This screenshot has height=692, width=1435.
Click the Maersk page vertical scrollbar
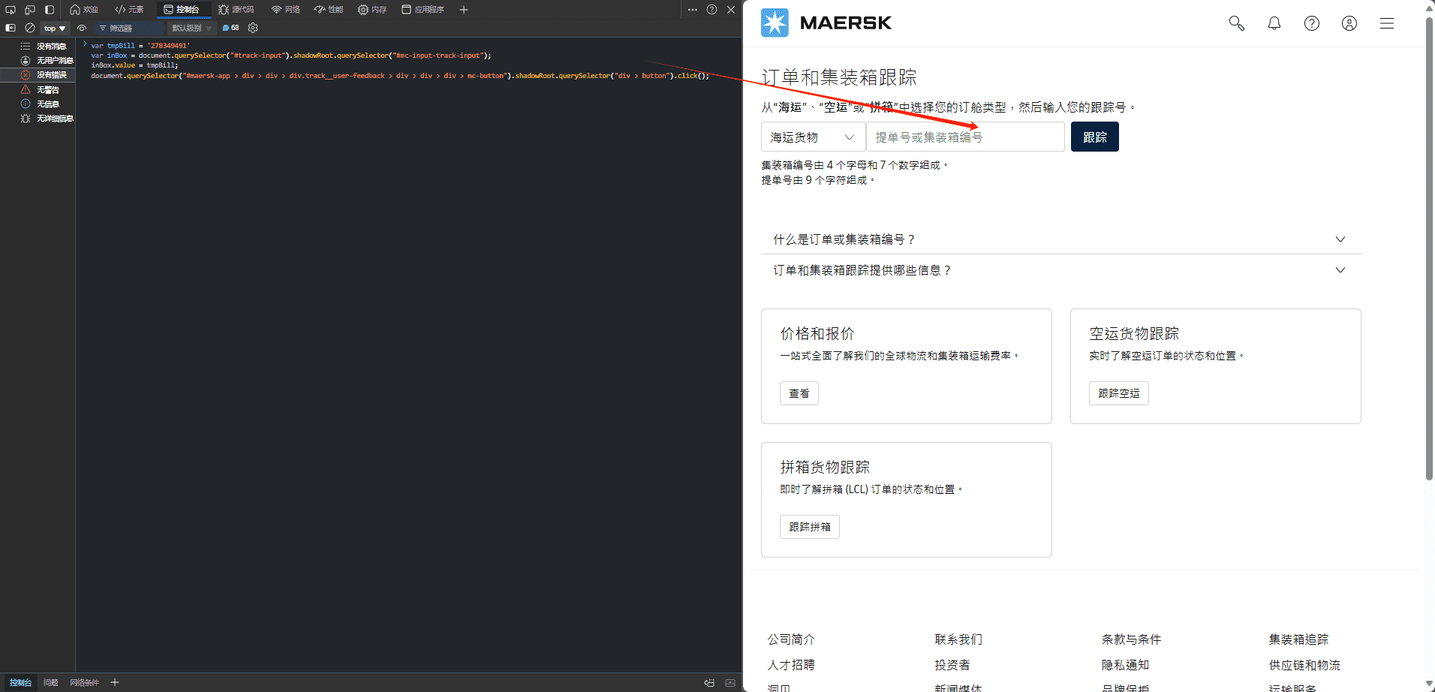tap(1429, 248)
